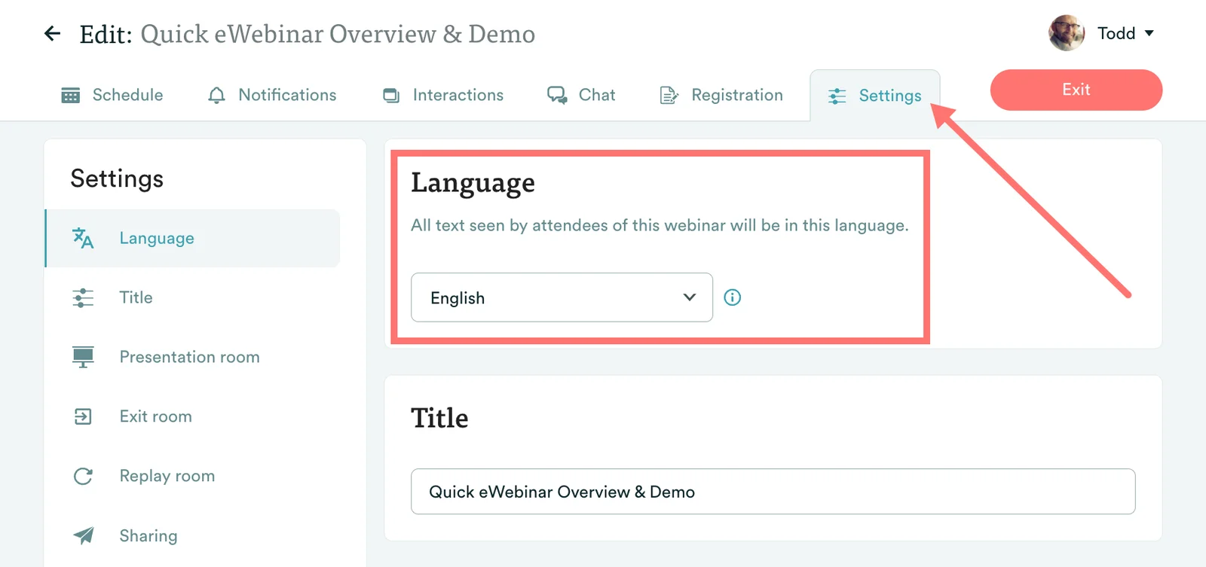
Task: Click the Replay room circular arrow icon
Action: click(x=83, y=476)
